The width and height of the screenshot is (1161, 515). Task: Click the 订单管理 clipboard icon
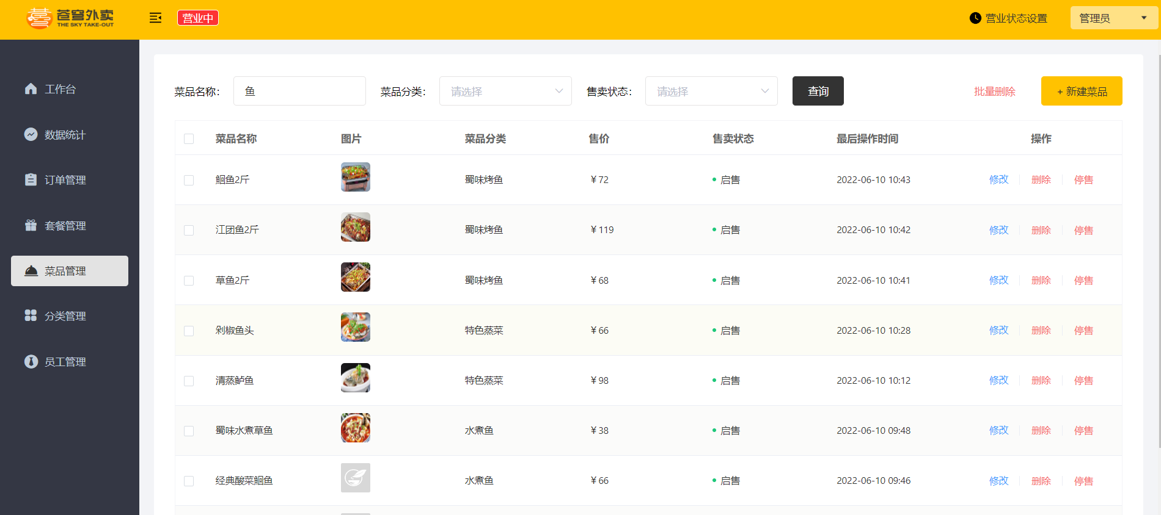31,180
